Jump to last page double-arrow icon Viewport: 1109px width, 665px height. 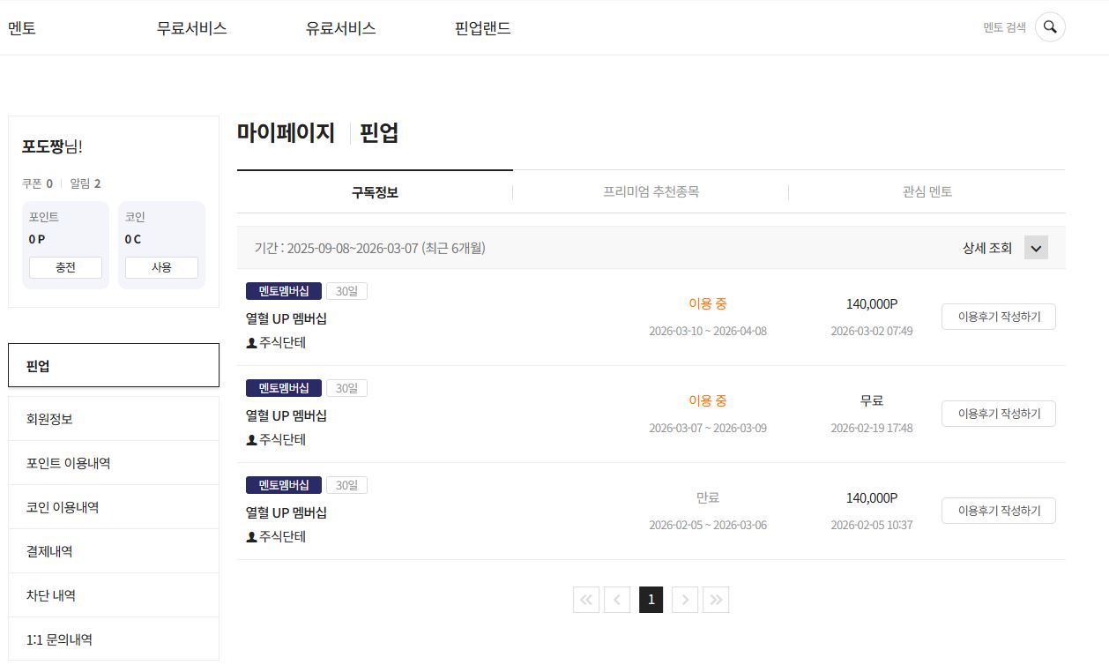716,600
